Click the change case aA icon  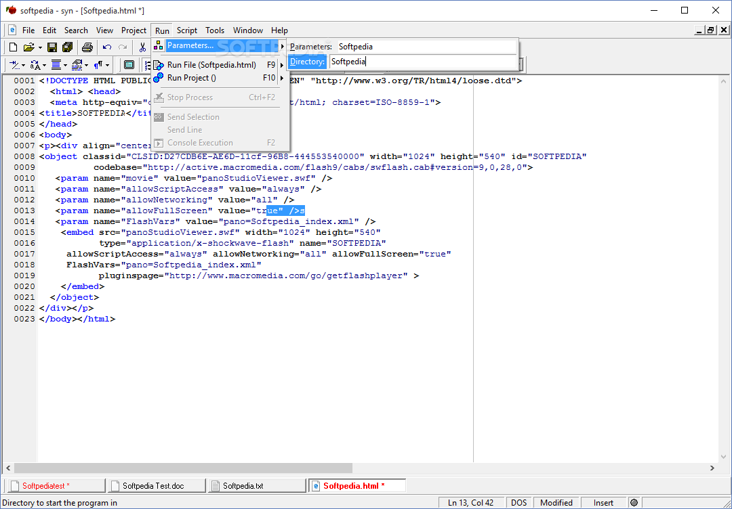pyautogui.click(x=35, y=65)
